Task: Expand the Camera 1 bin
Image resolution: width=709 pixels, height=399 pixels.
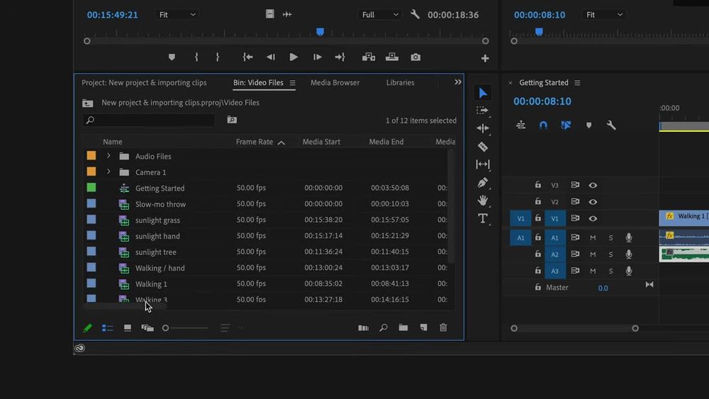Action: point(108,172)
